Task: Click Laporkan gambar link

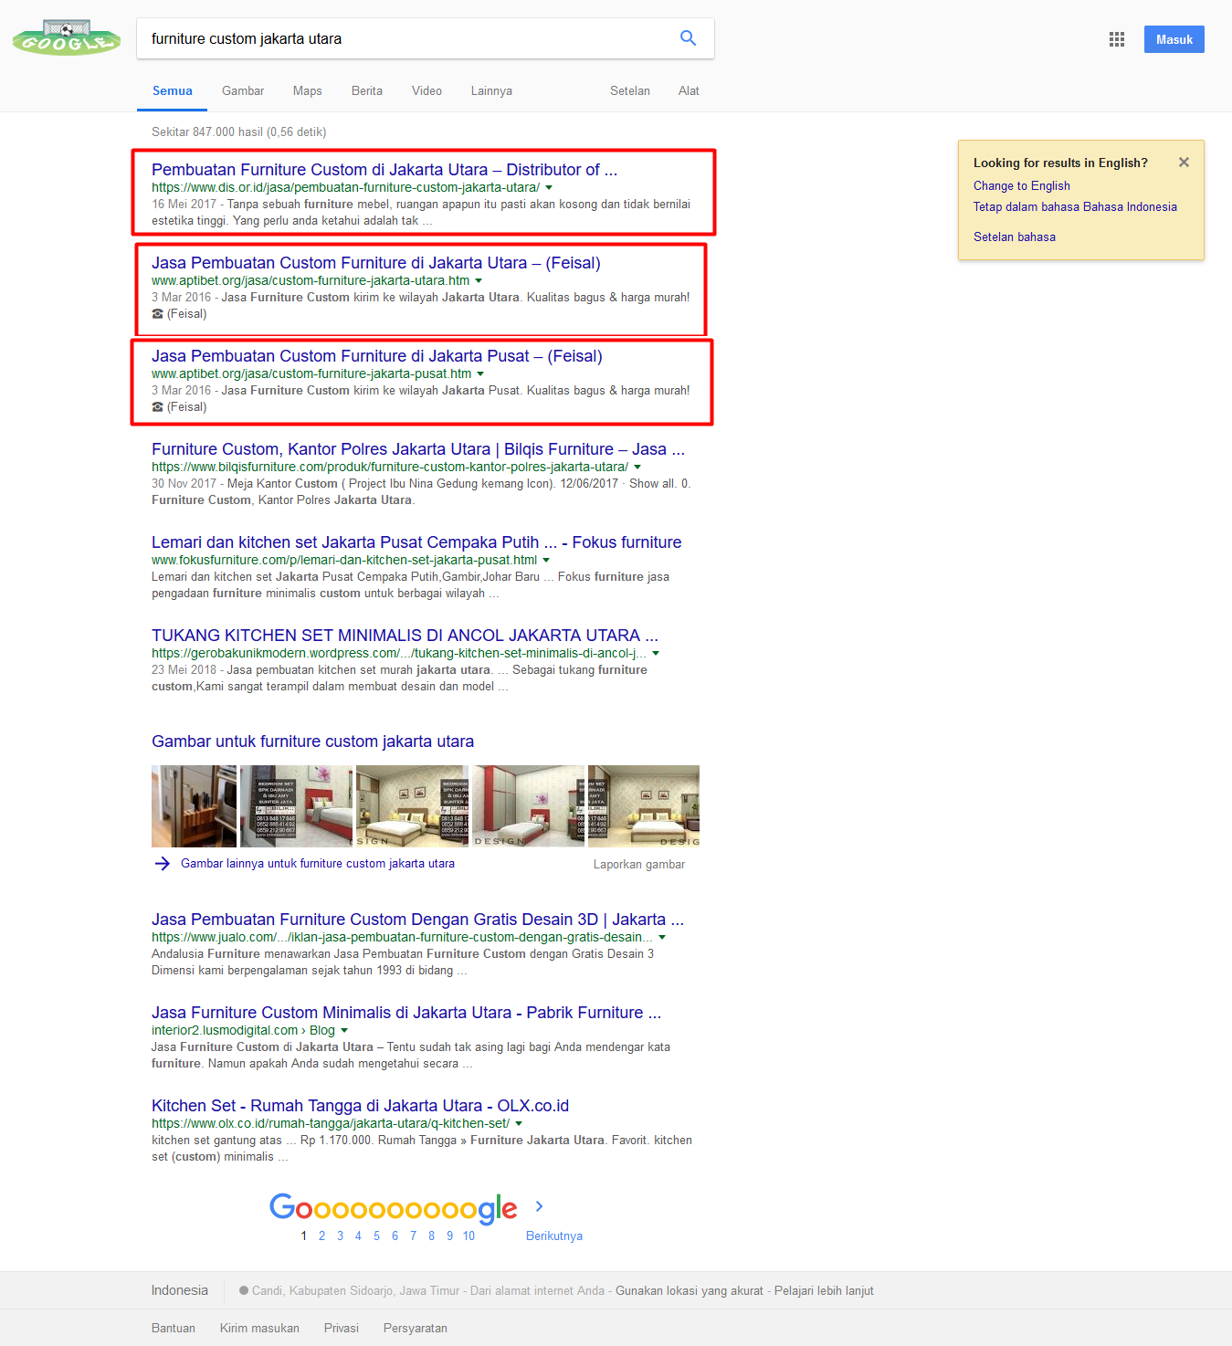Action: (639, 865)
